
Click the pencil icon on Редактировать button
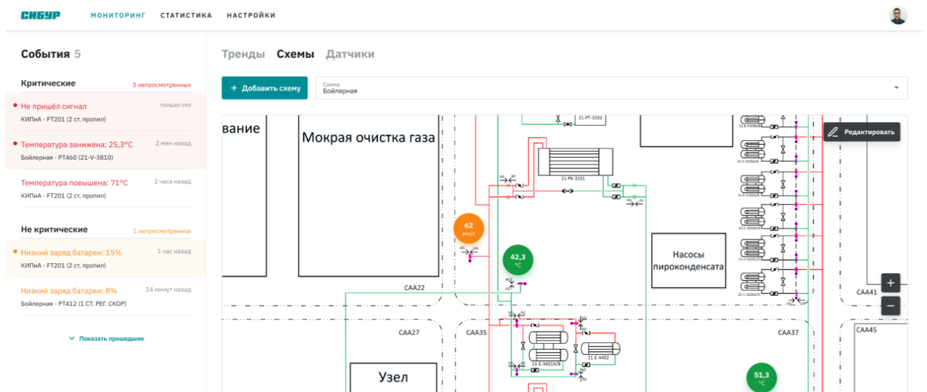point(832,132)
